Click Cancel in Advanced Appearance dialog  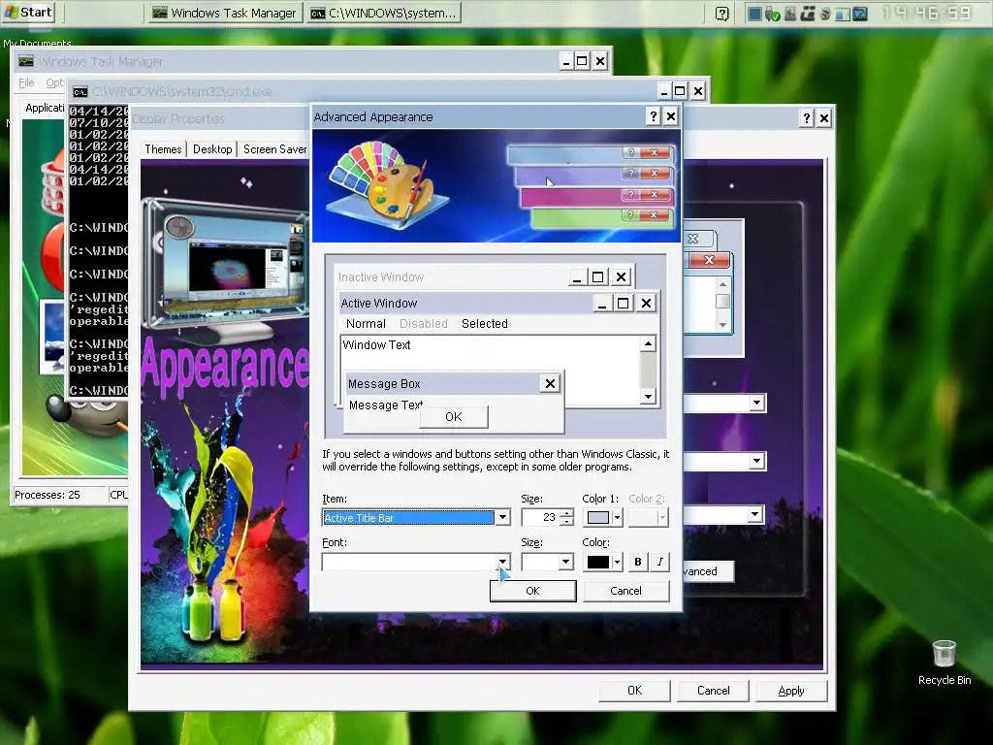(x=625, y=591)
